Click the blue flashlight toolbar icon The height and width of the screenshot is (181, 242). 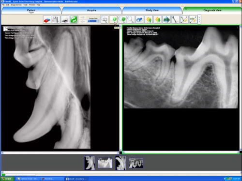(139, 19)
